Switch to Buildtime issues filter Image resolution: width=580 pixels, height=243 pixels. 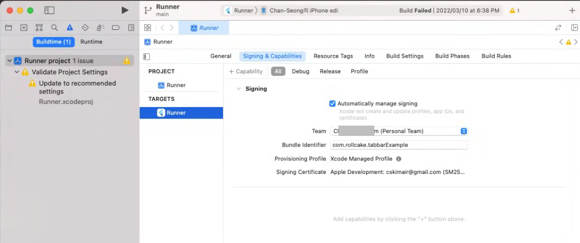54,42
